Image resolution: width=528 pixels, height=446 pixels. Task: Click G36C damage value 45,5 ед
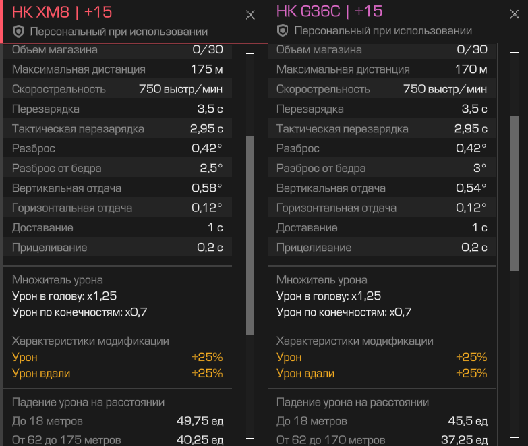[468, 421]
